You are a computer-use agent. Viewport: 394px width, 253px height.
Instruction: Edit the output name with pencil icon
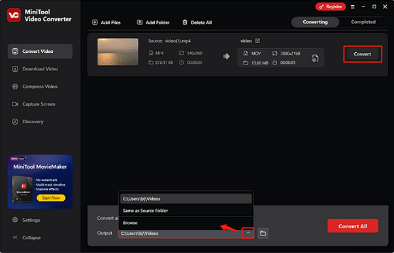[x=257, y=41]
